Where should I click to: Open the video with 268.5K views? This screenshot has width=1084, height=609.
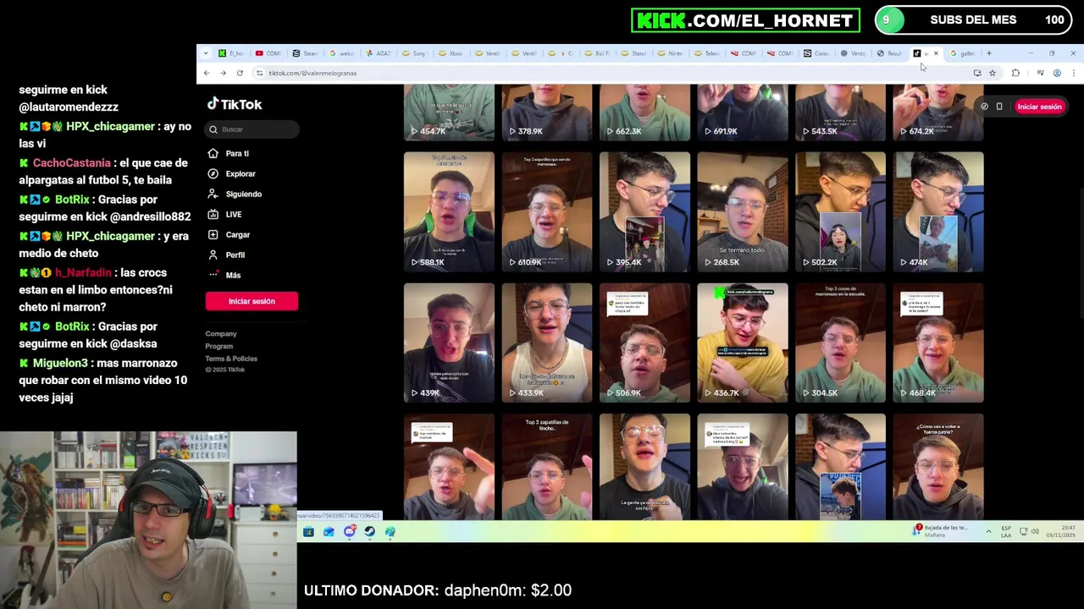coord(743,211)
